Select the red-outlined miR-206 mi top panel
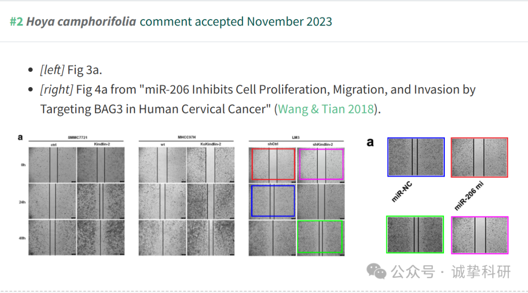Image resolution: width=528 pixels, height=293 pixels. pos(479,158)
